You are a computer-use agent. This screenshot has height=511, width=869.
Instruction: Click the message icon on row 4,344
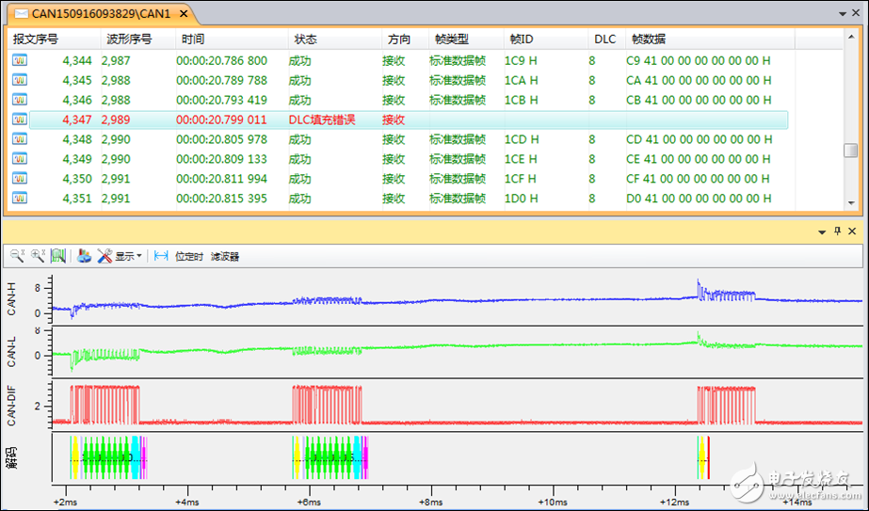tap(19, 60)
